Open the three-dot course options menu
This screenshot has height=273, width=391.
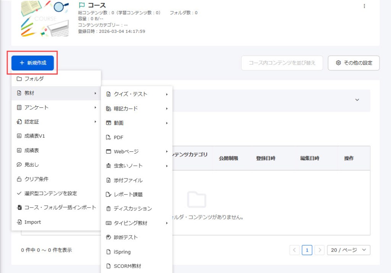coord(364,6)
